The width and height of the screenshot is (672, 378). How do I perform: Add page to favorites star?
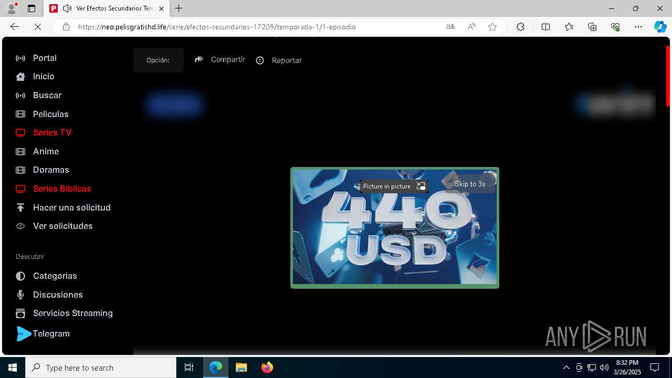click(x=492, y=27)
